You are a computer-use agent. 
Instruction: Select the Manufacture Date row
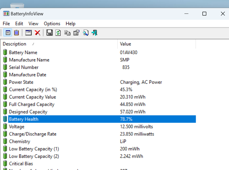[x=99, y=75]
